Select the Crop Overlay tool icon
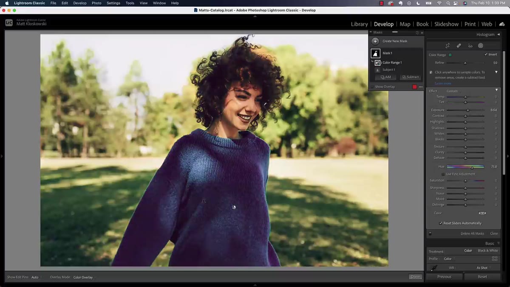 point(448,45)
